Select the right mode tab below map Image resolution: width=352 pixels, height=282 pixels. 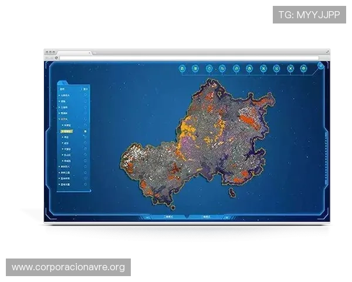pos(206,217)
